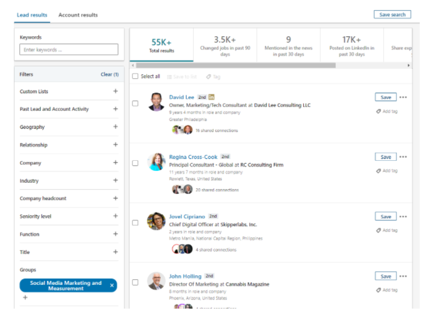
Task: Open Regina Cross-Cook's profile photo
Action: [x=156, y=161]
